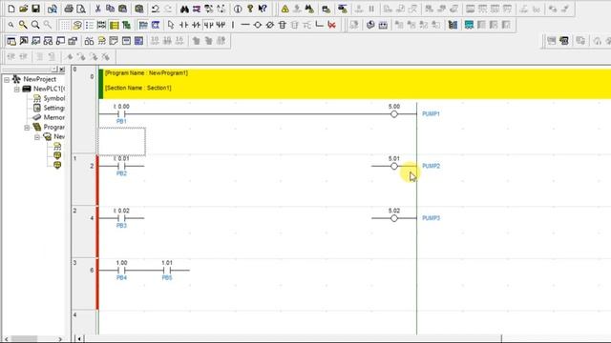This screenshot has height=343, width=611.
Task: Show the teal monitoring window icon
Action: coord(469,25)
